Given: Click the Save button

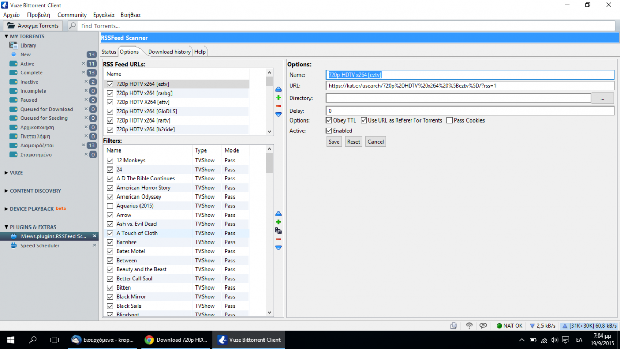Looking at the screenshot, I should pyautogui.click(x=334, y=142).
